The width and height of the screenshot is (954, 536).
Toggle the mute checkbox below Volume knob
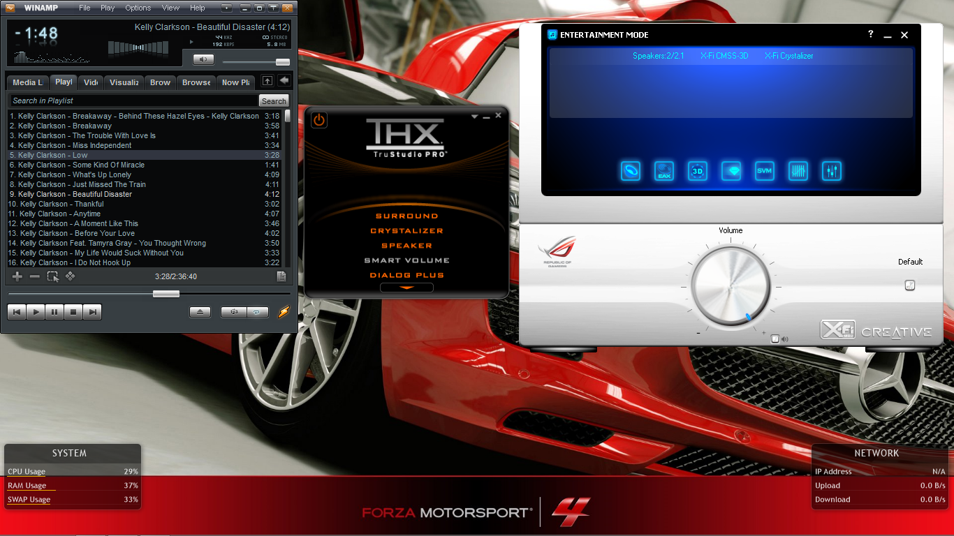[775, 339]
